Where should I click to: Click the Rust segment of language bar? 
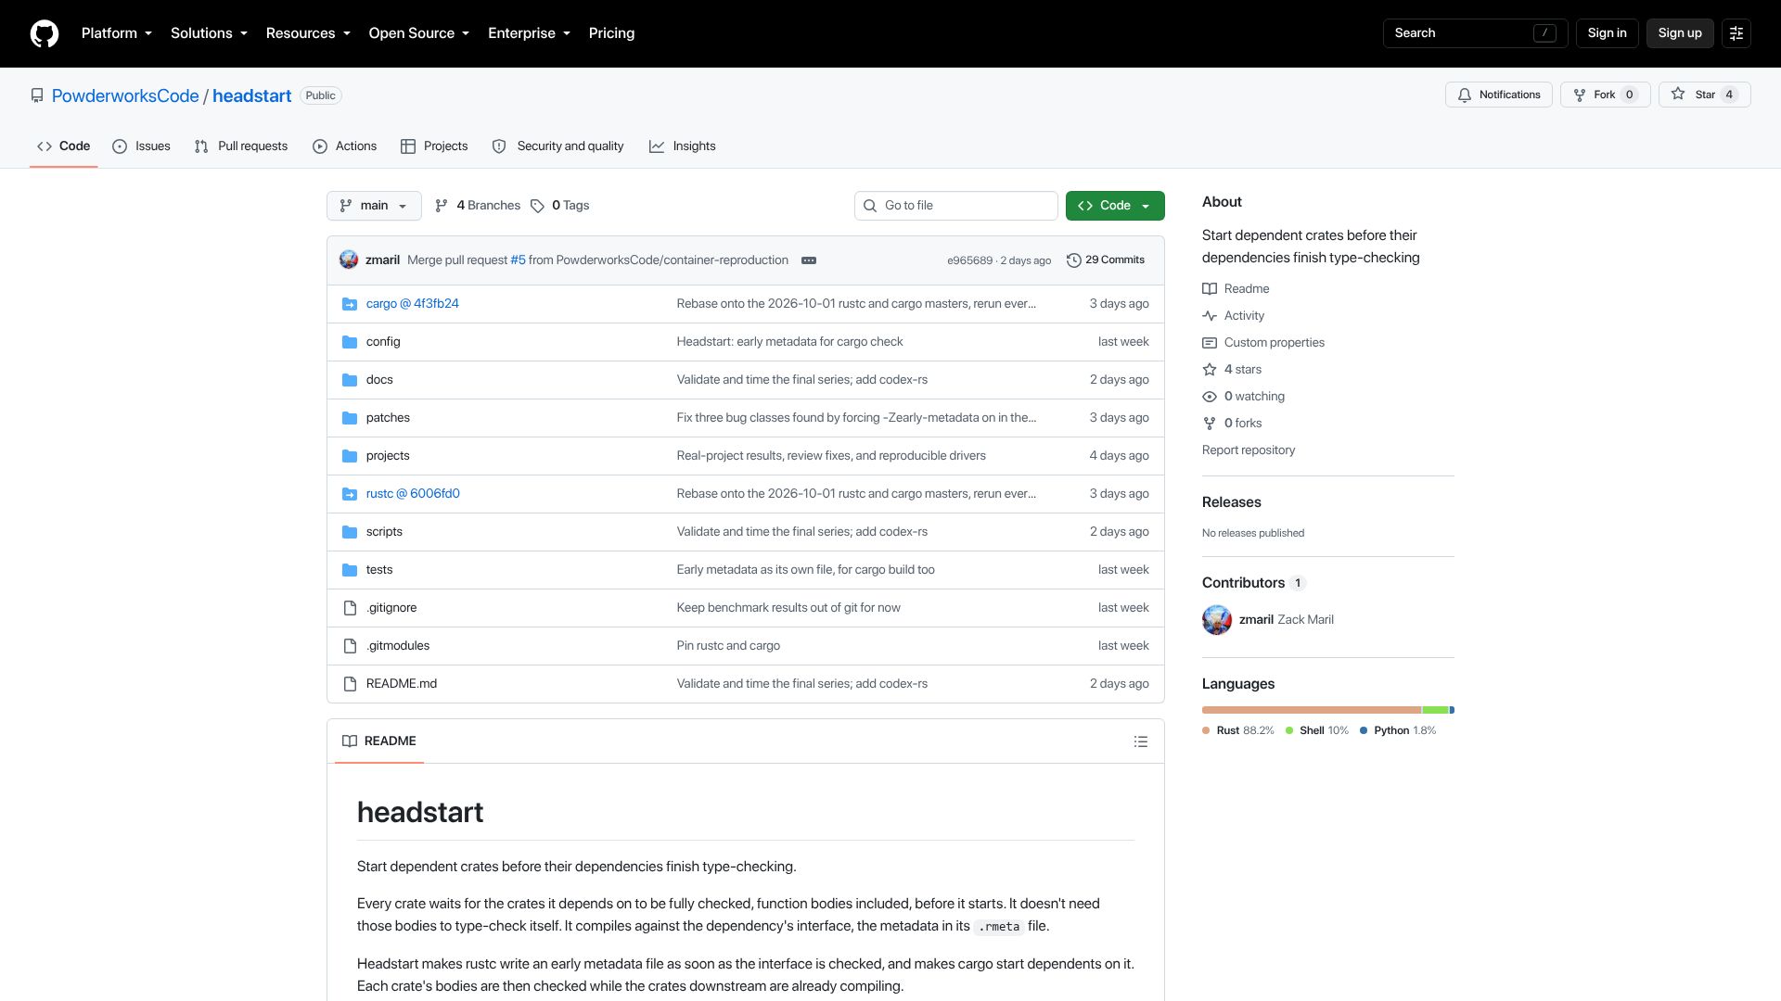click(x=1312, y=710)
